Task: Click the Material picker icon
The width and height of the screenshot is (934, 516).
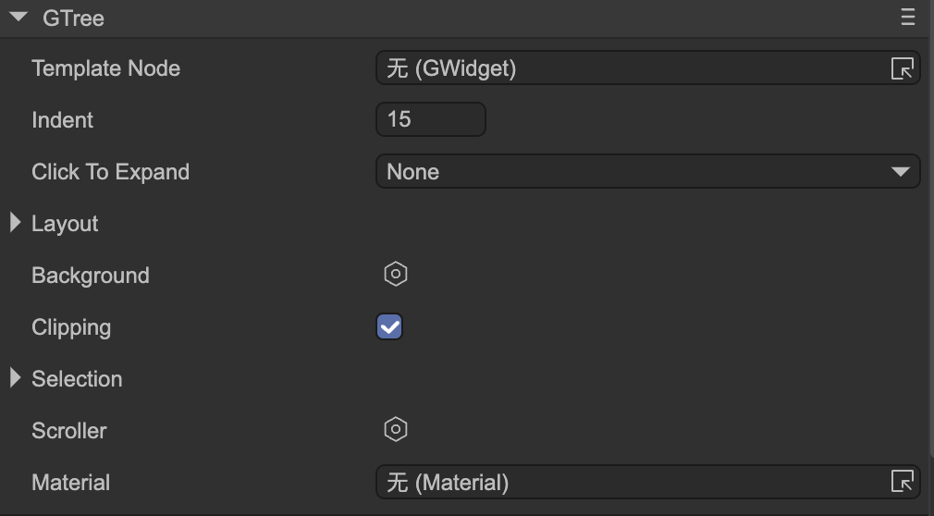Action: [x=902, y=482]
